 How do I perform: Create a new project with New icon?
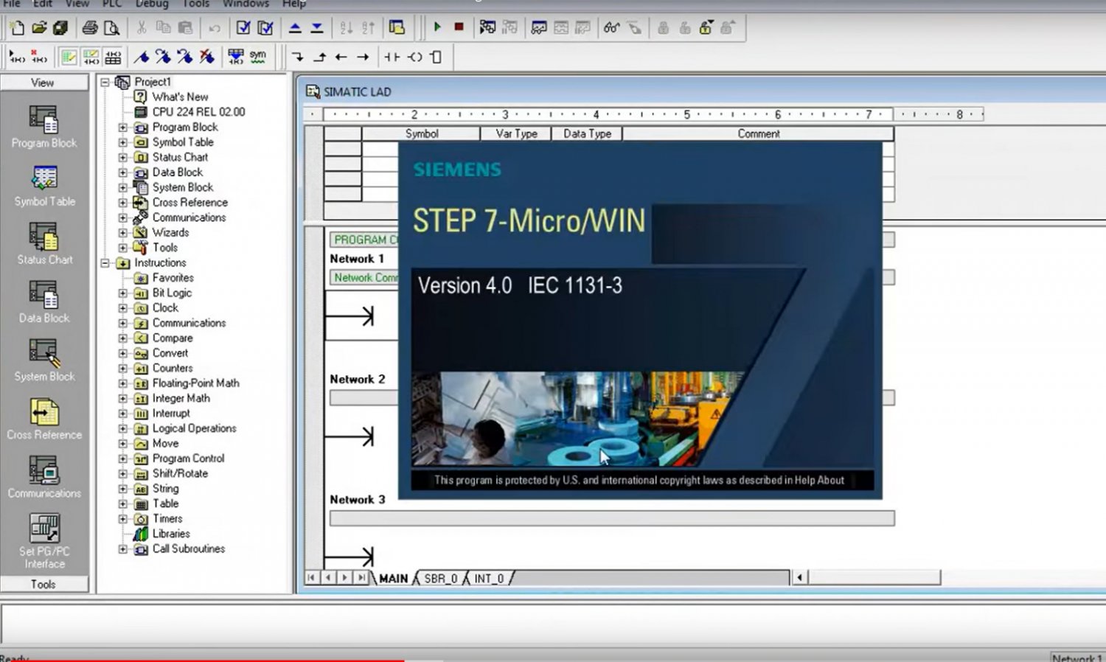pyautogui.click(x=17, y=28)
